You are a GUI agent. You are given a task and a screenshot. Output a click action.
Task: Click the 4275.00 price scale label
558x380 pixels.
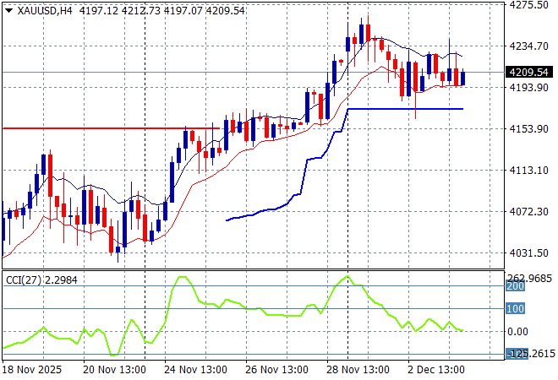pos(529,5)
